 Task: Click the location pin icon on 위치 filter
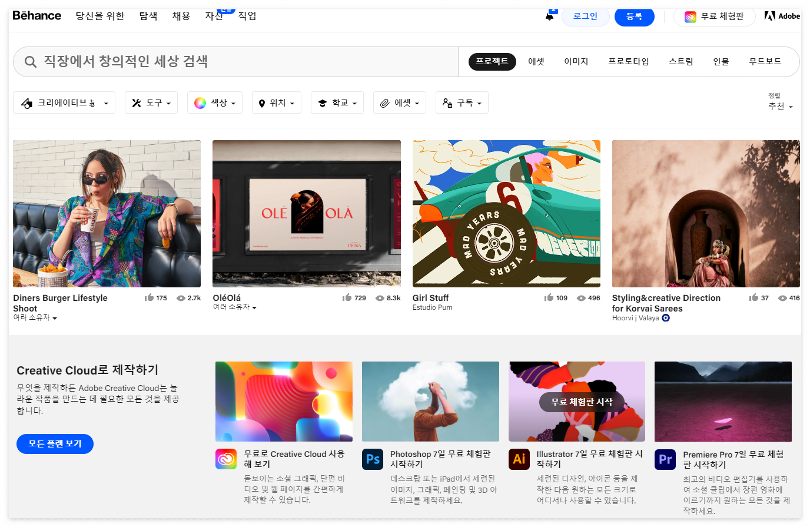[x=263, y=102]
